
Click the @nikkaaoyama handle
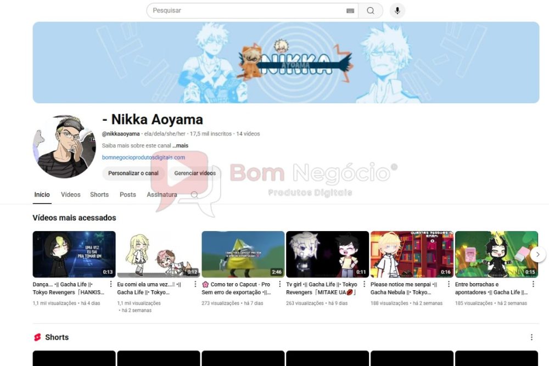click(121, 134)
